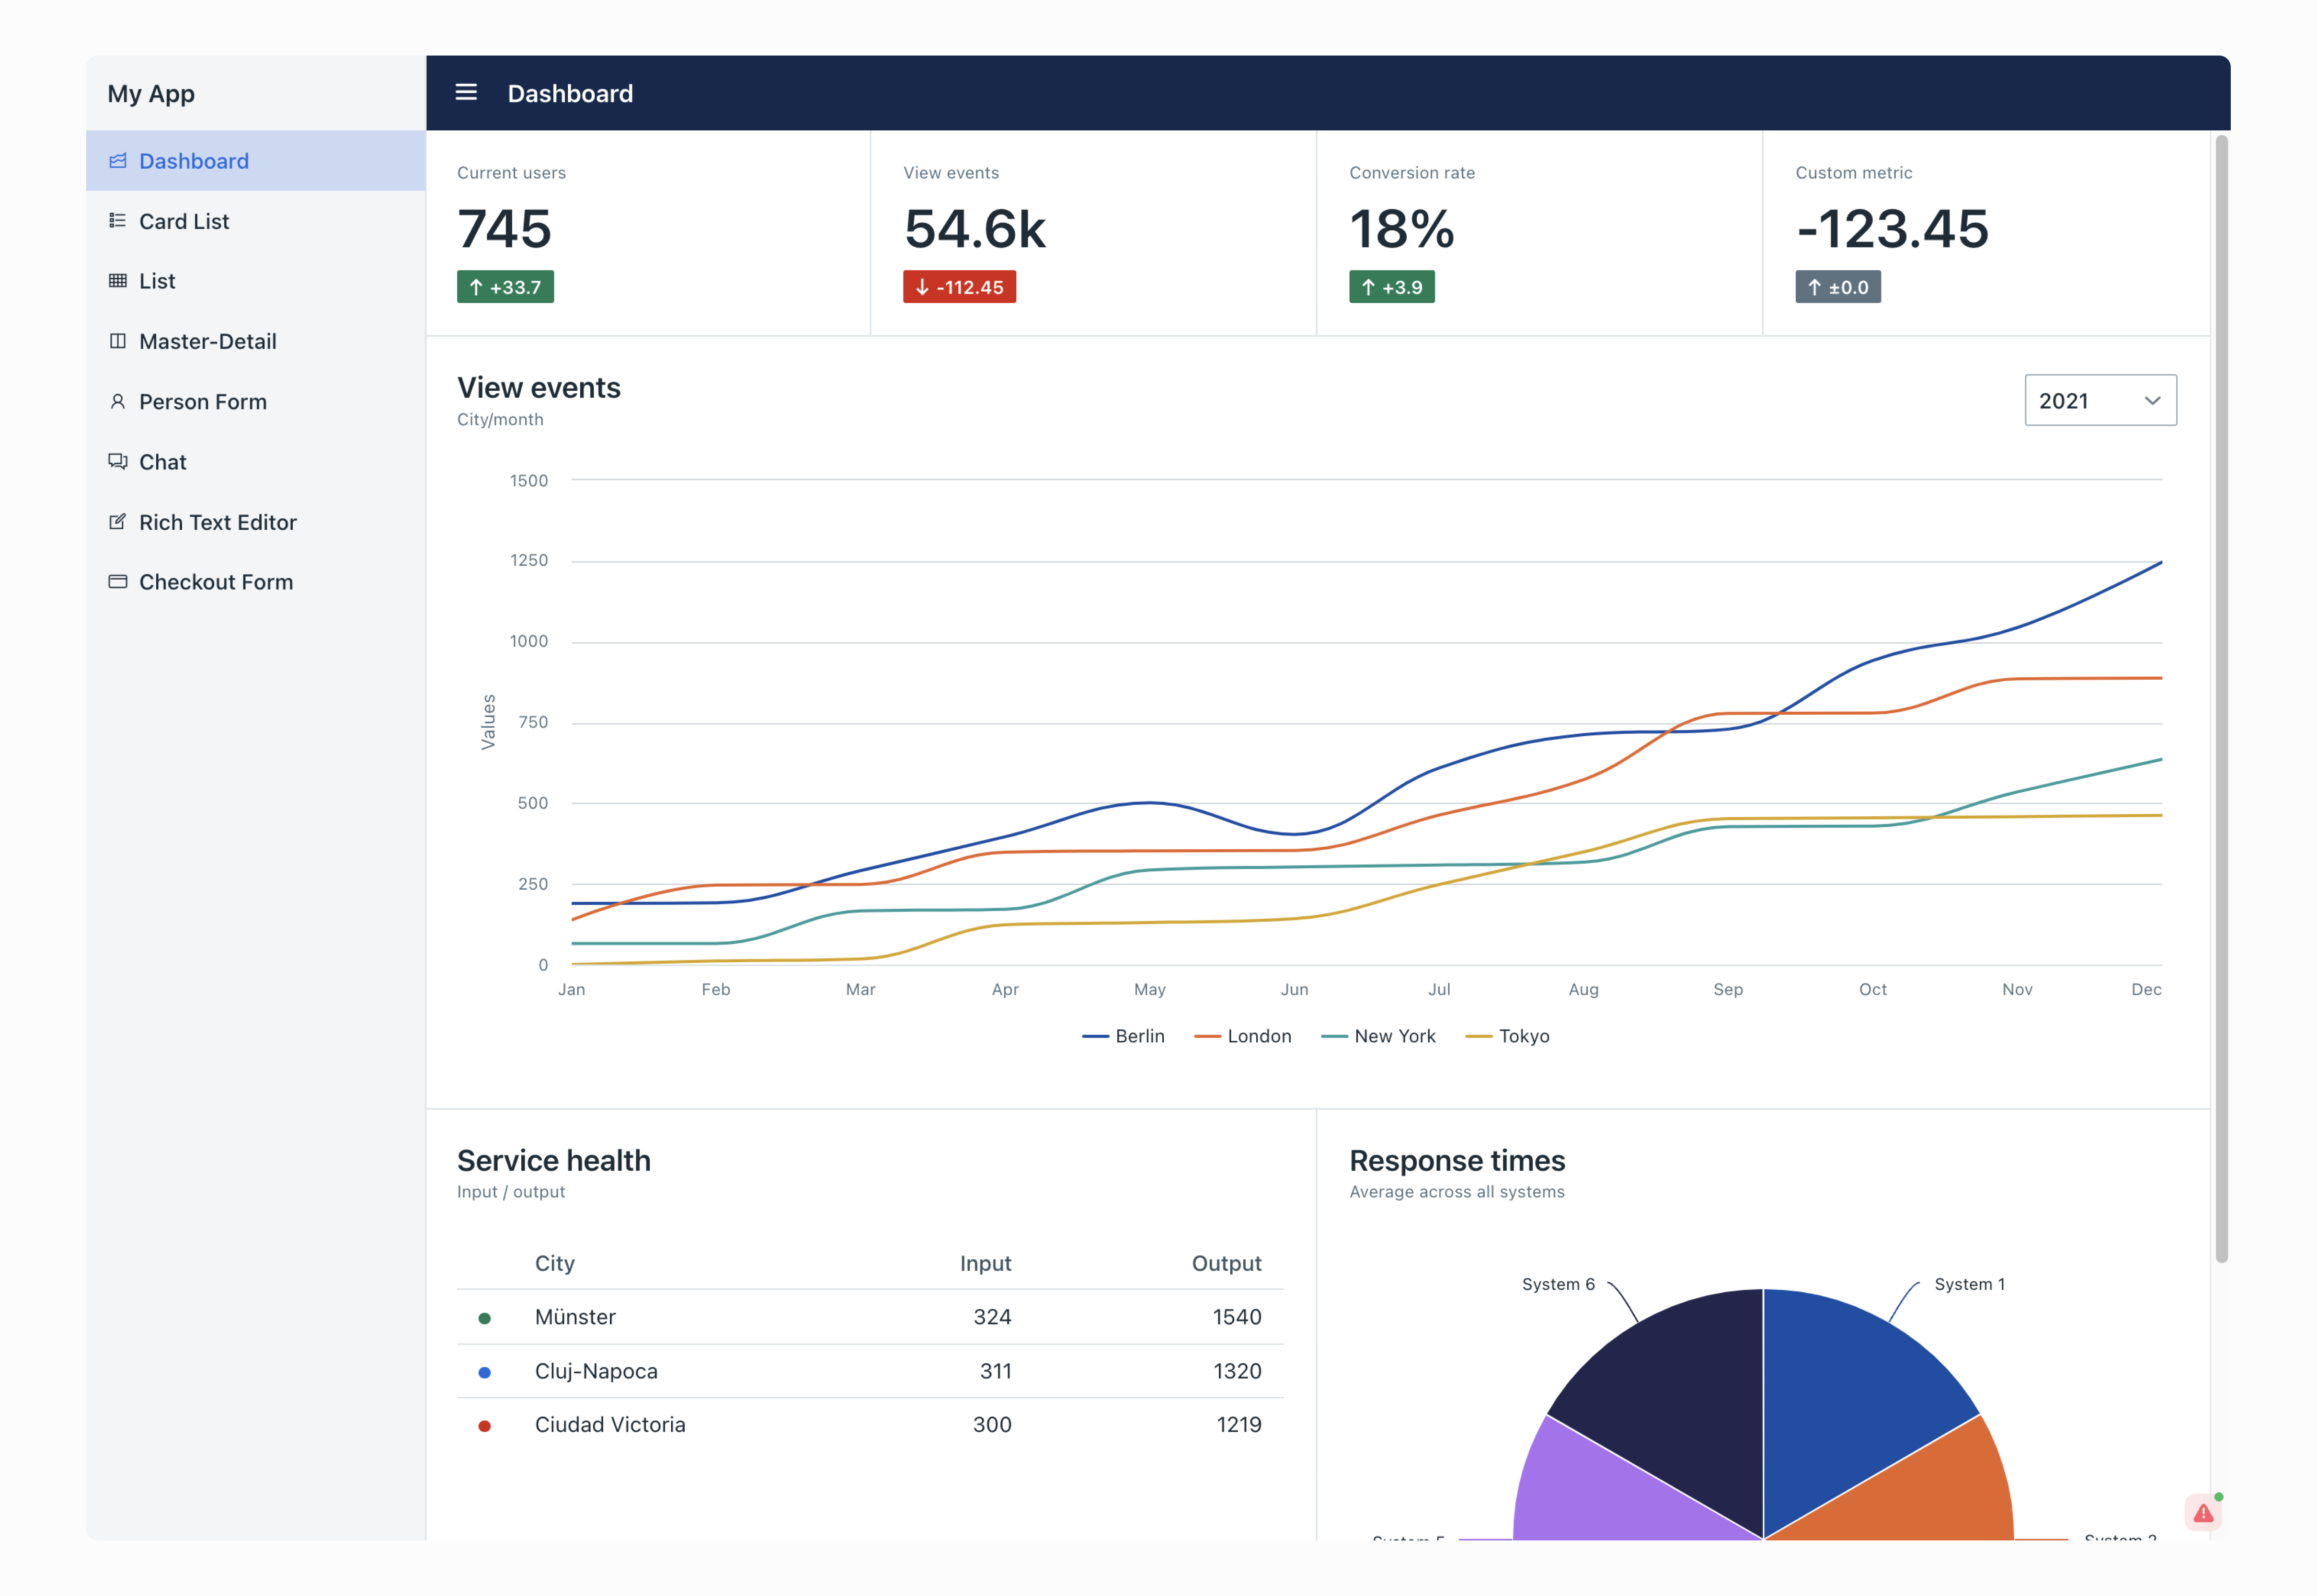This screenshot has width=2317, height=1596.
Task: Open Checkout Form page
Action: coord(256,581)
